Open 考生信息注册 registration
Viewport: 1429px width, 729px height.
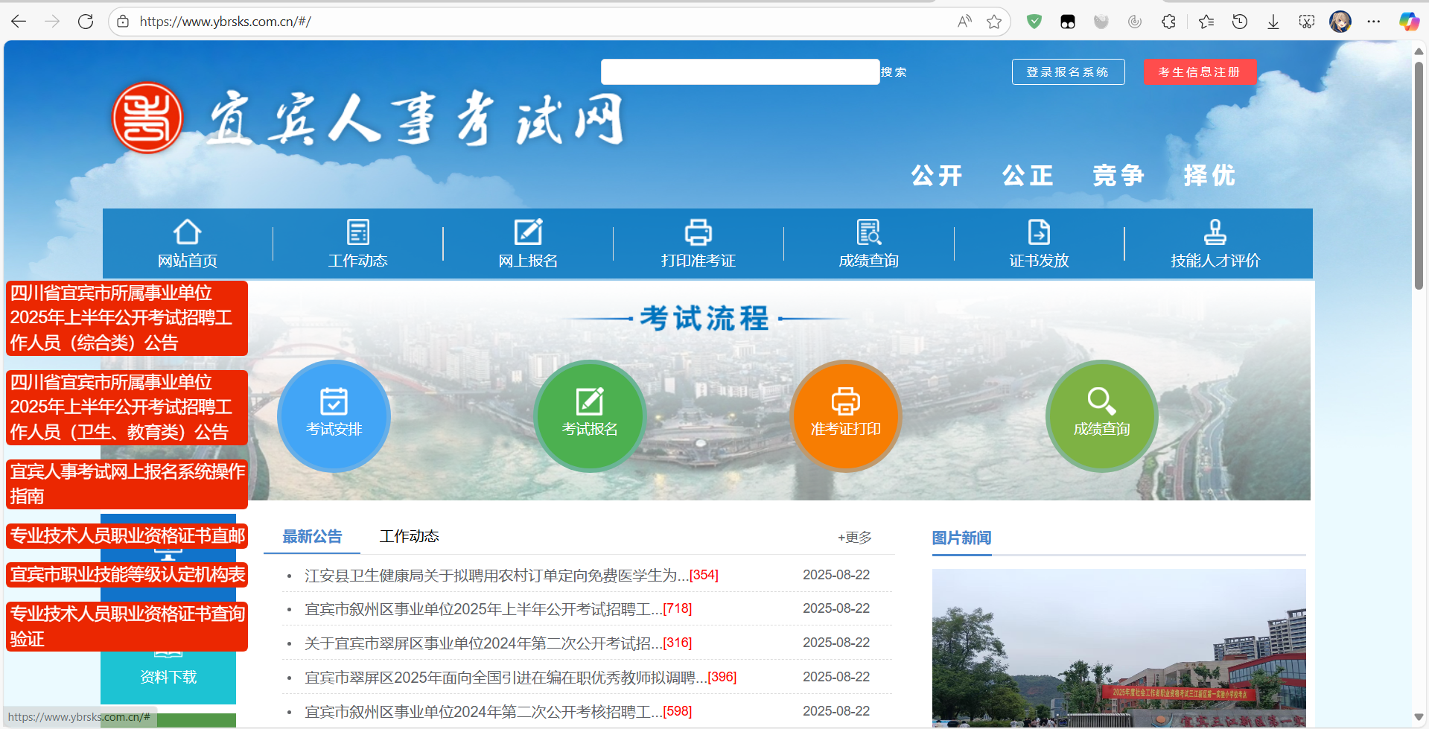point(1199,71)
